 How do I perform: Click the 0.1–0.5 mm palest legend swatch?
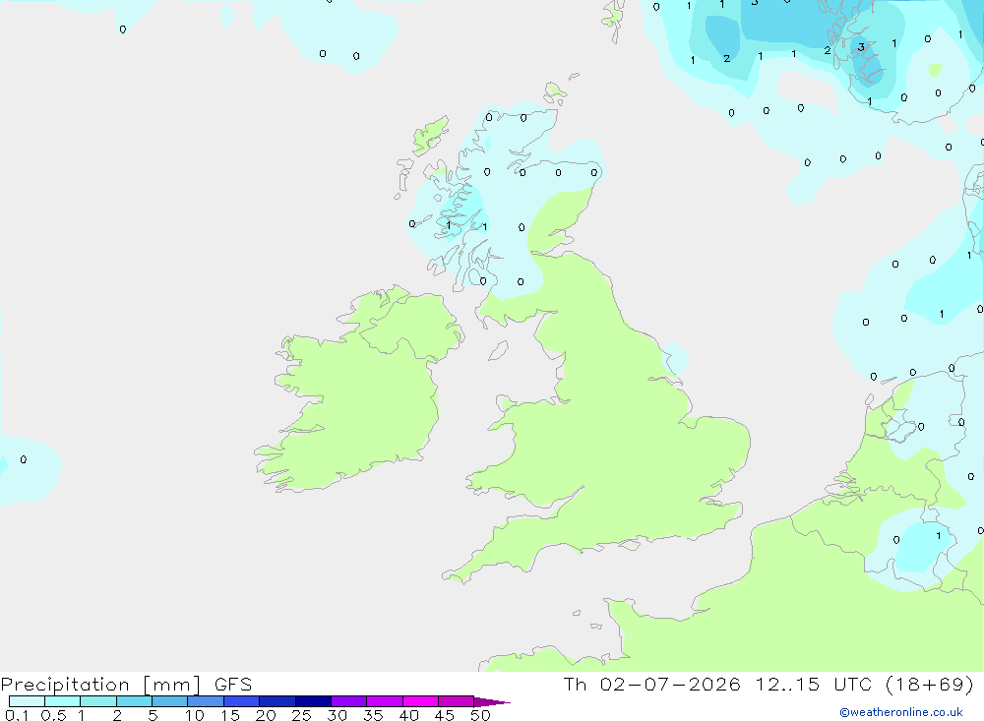(x=27, y=701)
